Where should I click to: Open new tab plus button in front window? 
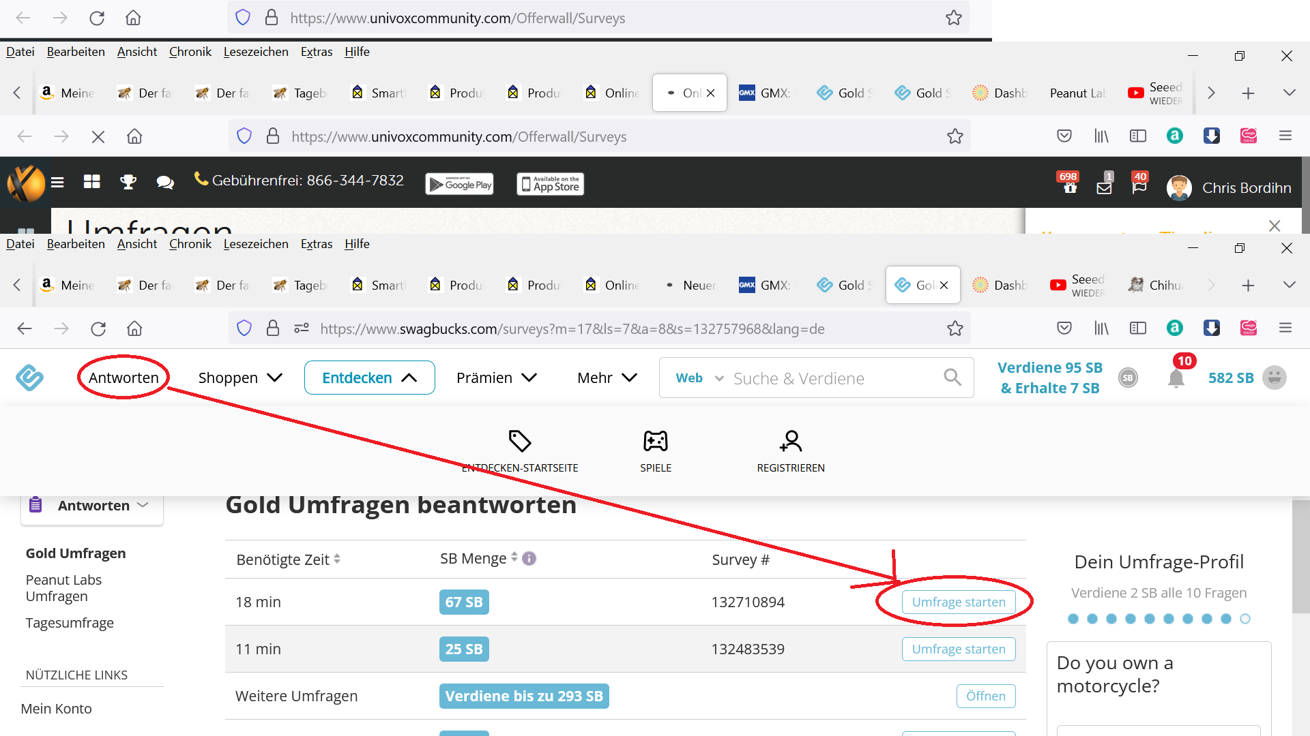[x=1248, y=285]
